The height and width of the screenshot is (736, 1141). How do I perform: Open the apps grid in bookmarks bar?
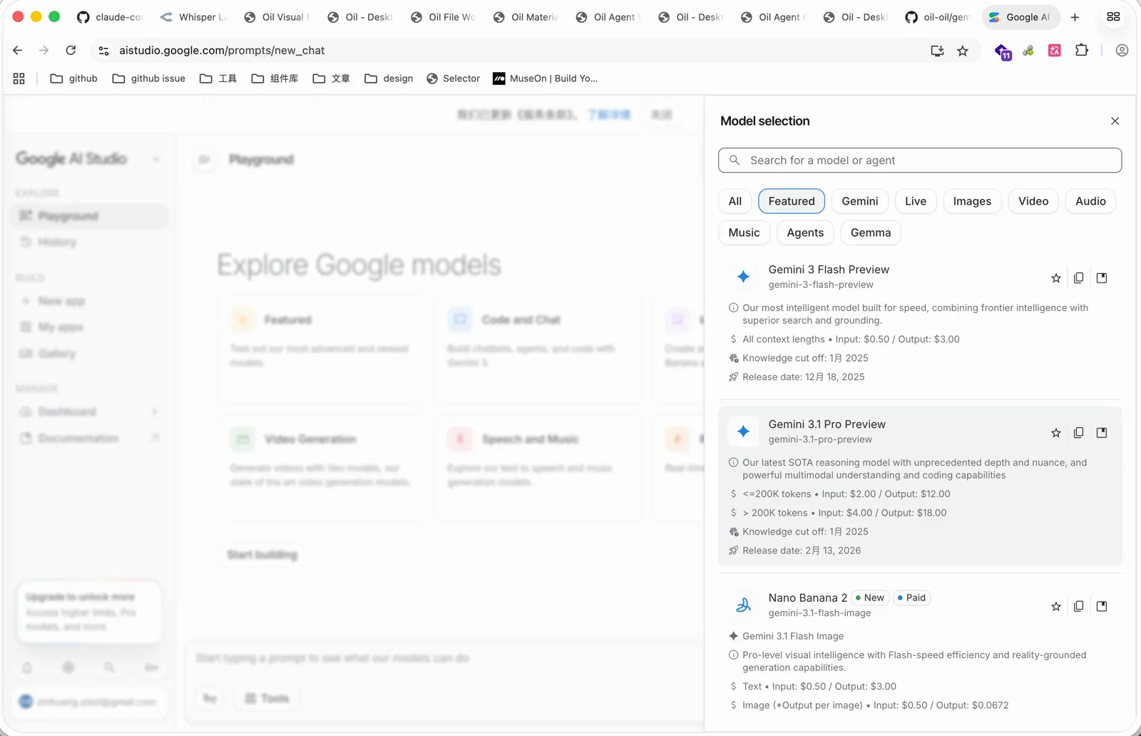point(19,78)
